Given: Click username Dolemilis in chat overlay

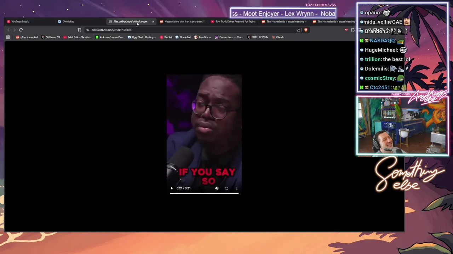Looking at the screenshot, I should click(x=377, y=69).
